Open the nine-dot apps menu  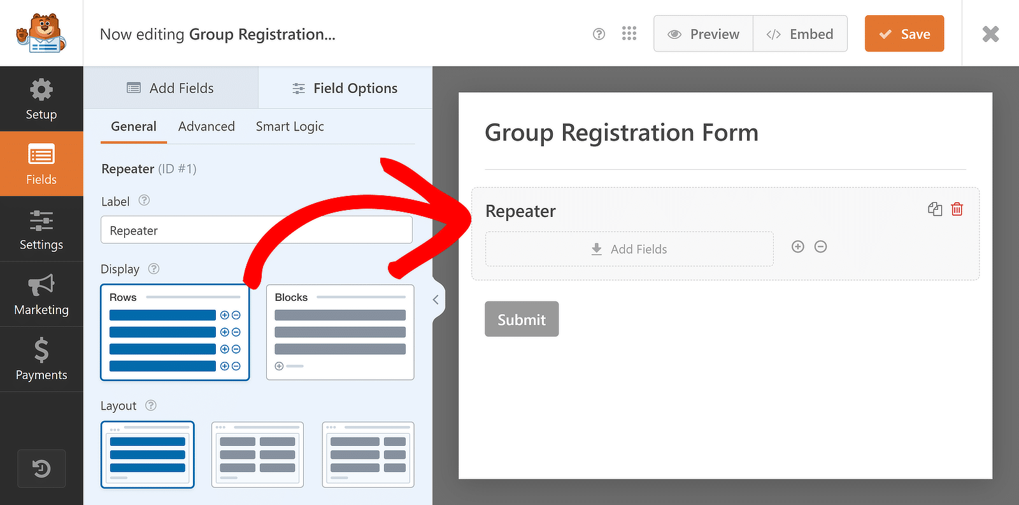tap(629, 34)
